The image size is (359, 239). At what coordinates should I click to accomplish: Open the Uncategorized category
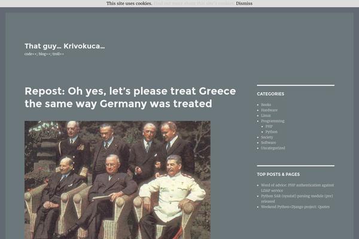273,148
